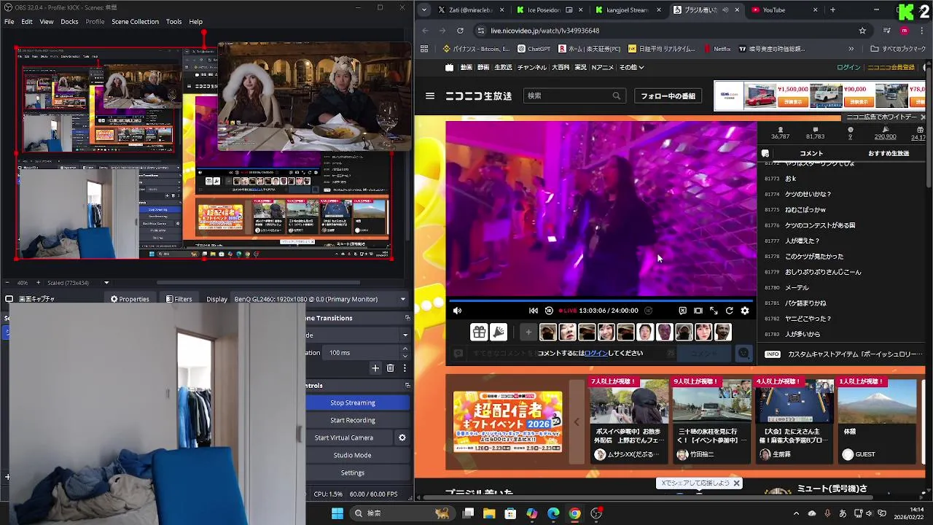
Task: Expand the その他 menu on Niconico header
Action: click(x=631, y=67)
